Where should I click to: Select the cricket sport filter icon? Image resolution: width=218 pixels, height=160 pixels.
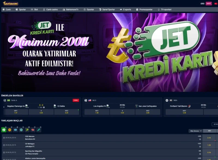pyautogui.click(x=39, y=130)
